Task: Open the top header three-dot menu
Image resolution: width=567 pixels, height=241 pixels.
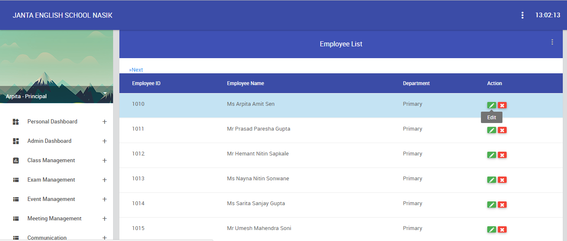Action: [522, 15]
